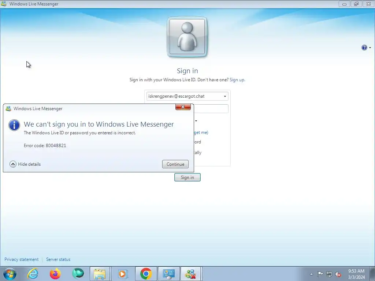Click Windows Live Messenger taskbar icon

pyautogui.click(x=190, y=274)
